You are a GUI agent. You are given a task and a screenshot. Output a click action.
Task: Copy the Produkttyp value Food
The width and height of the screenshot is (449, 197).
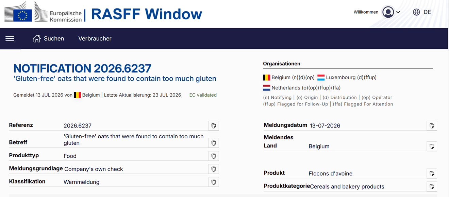tap(214, 156)
